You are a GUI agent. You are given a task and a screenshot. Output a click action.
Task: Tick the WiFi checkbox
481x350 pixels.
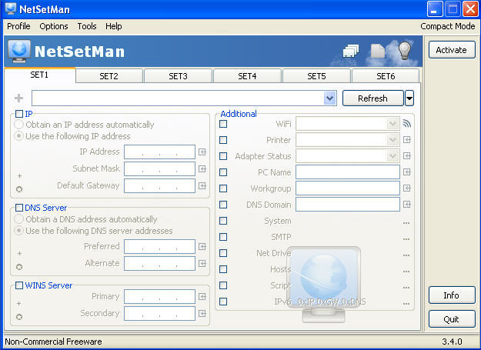223,124
